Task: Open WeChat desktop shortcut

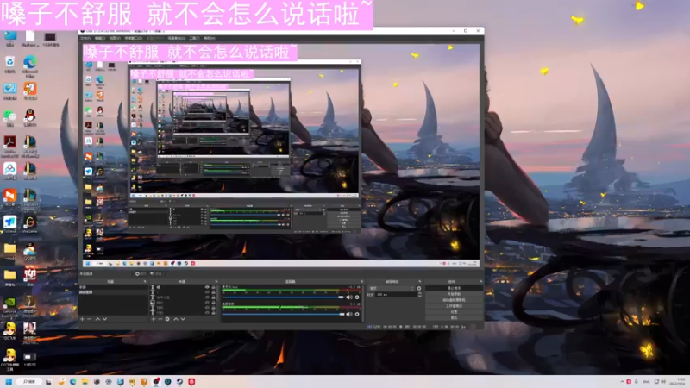Action: coord(9,118)
